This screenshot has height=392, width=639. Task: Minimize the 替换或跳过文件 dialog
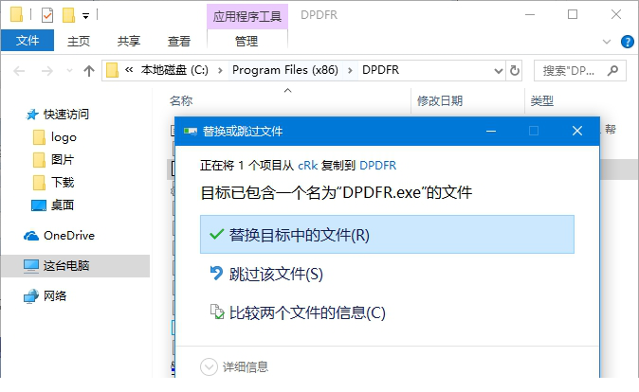pyautogui.click(x=491, y=131)
